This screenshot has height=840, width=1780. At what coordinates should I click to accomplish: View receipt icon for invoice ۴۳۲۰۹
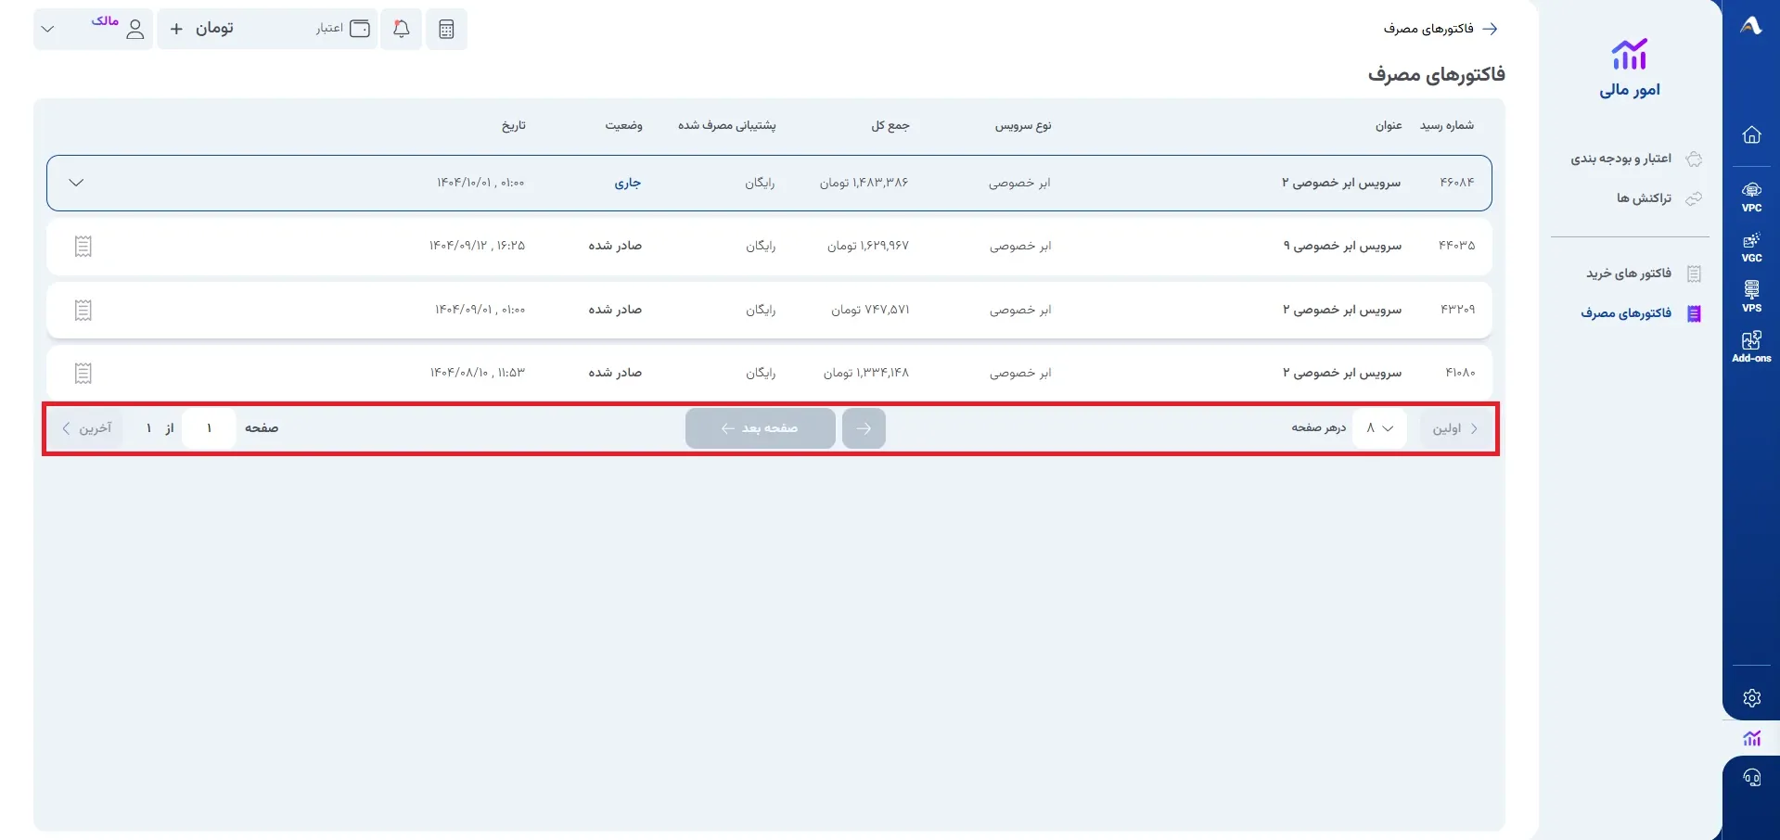pos(83,310)
